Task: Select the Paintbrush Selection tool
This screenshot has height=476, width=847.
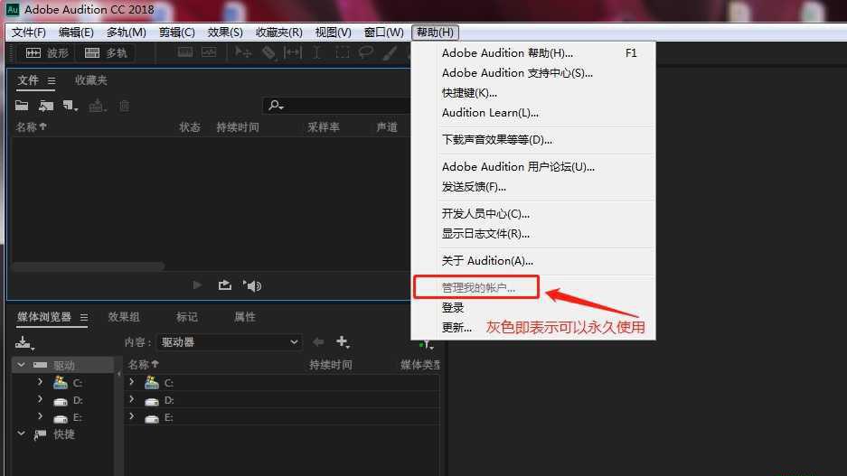Action: pyautogui.click(x=390, y=52)
